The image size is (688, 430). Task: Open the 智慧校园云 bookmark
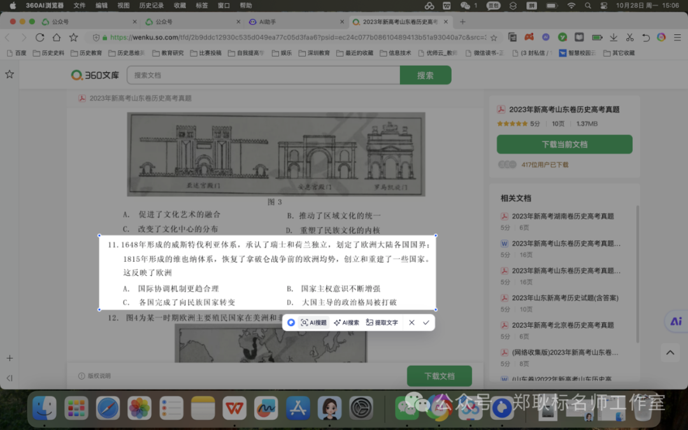coord(577,53)
